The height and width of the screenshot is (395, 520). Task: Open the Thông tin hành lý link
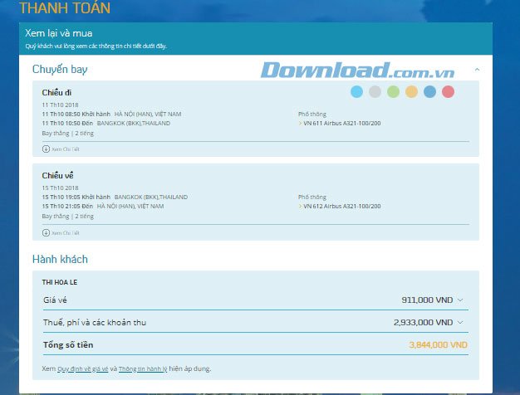click(x=143, y=368)
